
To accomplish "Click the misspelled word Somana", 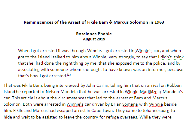I will [x=130, y=104].
